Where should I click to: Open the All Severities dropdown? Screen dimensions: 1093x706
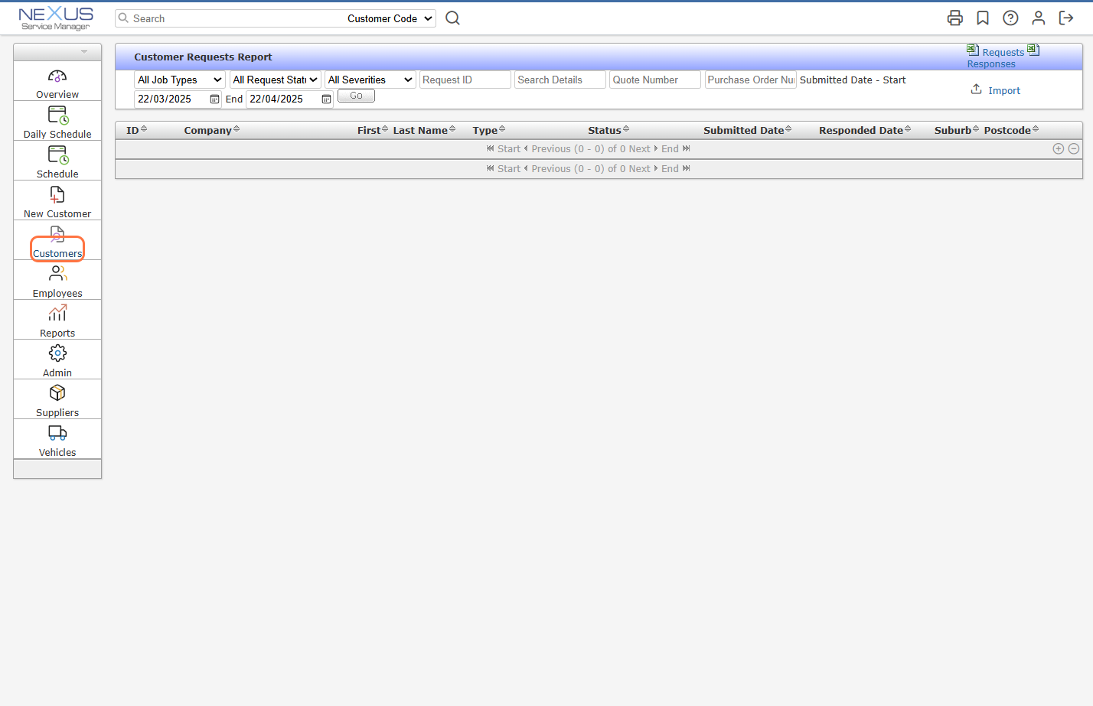pyautogui.click(x=370, y=80)
